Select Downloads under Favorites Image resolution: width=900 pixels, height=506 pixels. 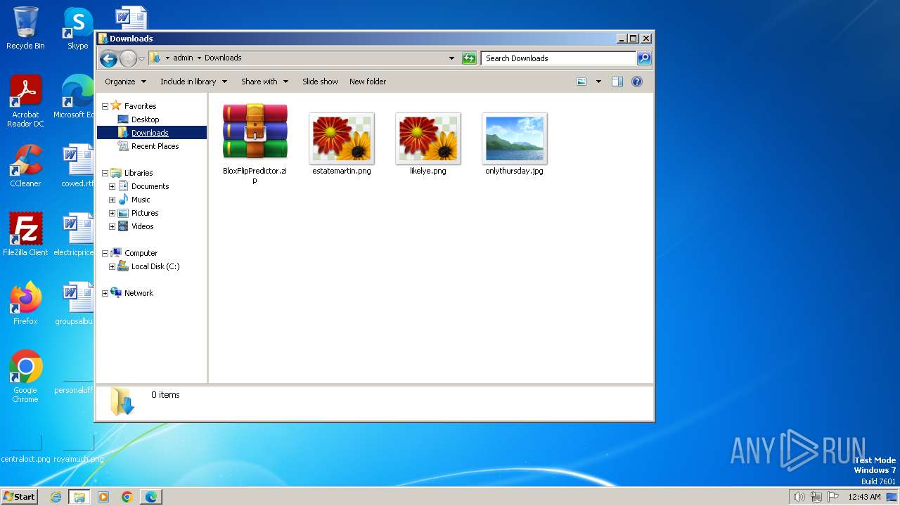click(150, 133)
